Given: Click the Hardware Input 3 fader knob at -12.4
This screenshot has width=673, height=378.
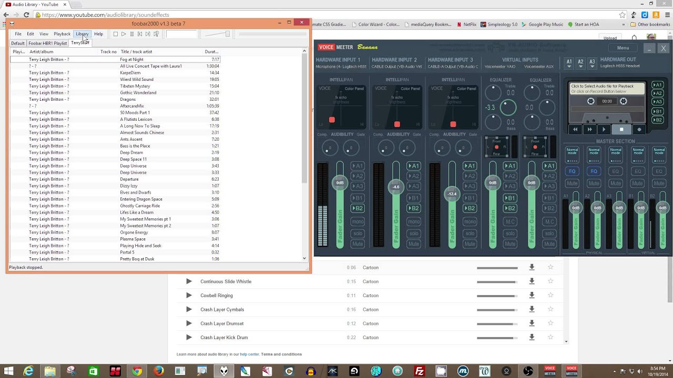Looking at the screenshot, I should (452, 194).
